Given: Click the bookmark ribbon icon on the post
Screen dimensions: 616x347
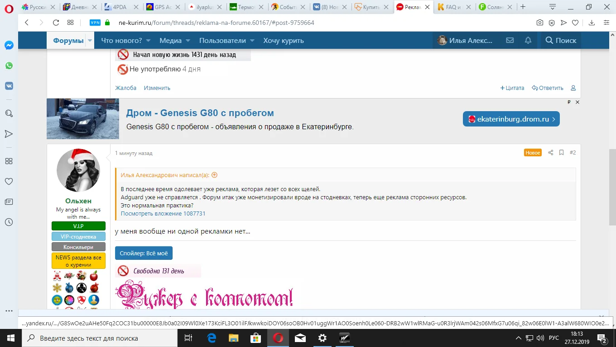Looking at the screenshot, I should click(x=561, y=153).
